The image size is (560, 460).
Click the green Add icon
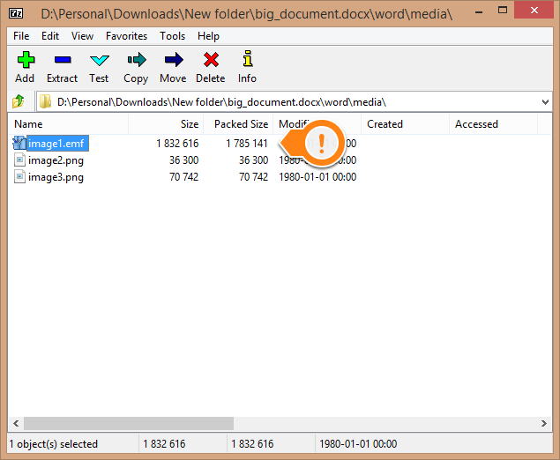click(25, 60)
